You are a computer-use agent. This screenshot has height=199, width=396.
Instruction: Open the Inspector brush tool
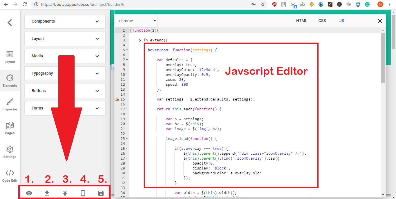coord(10,104)
